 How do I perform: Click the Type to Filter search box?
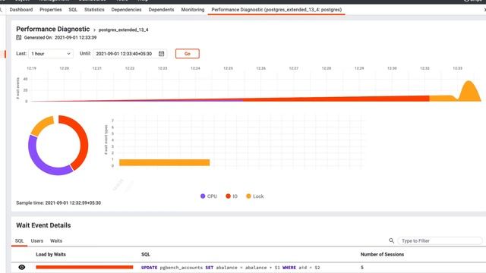pyautogui.click(x=440, y=240)
